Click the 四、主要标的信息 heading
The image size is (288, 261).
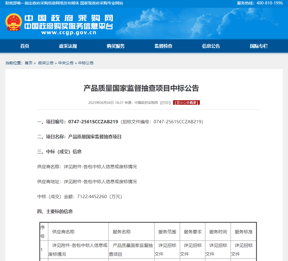click(55, 211)
